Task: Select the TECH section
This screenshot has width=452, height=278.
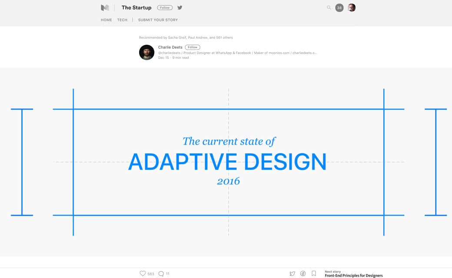Action: (122, 20)
